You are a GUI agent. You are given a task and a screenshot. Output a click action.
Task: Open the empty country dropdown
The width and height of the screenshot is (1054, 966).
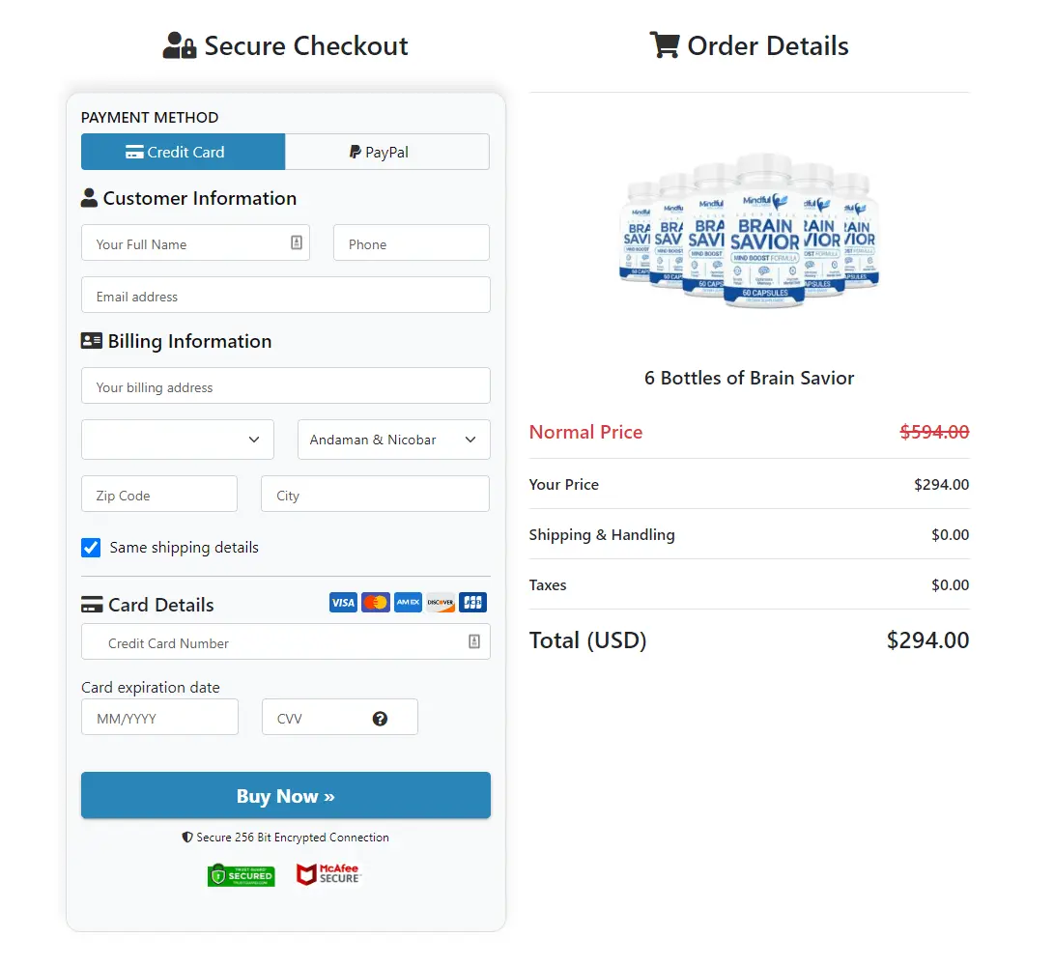click(x=178, y=440)
